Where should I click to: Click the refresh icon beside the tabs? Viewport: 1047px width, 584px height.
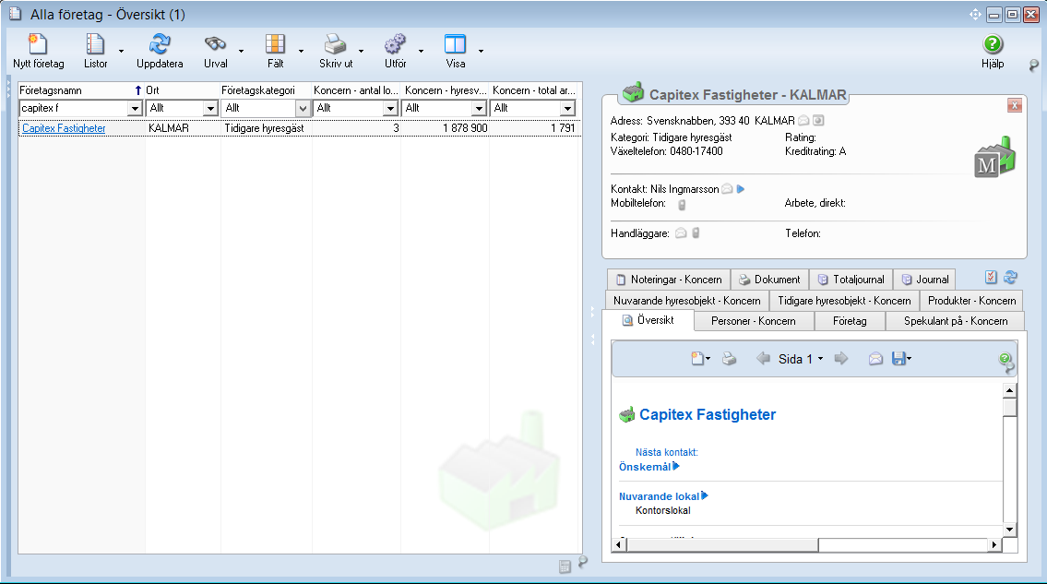click(1010, 277)
